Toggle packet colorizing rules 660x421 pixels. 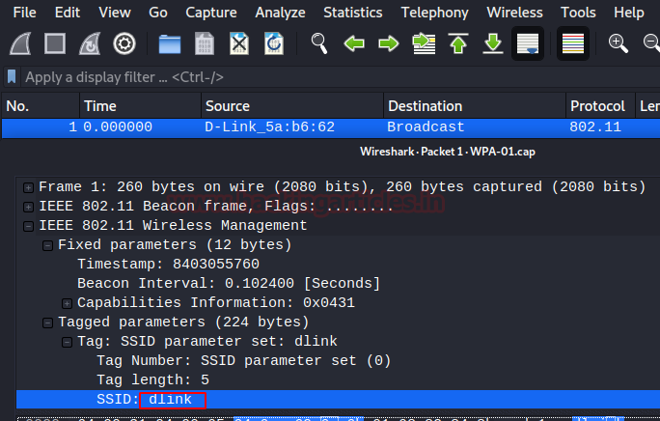(x=573, y=43)
